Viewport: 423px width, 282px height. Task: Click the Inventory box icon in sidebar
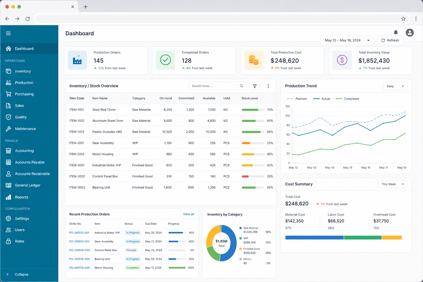[9, 71]
